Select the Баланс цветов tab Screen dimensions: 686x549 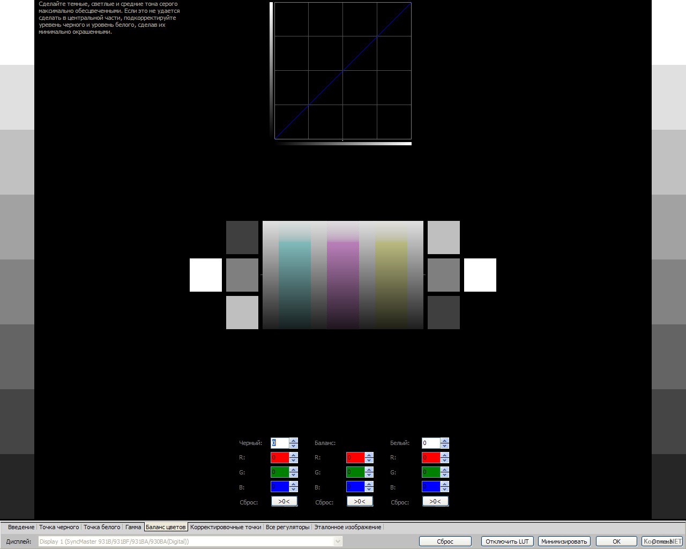(166, 527)
